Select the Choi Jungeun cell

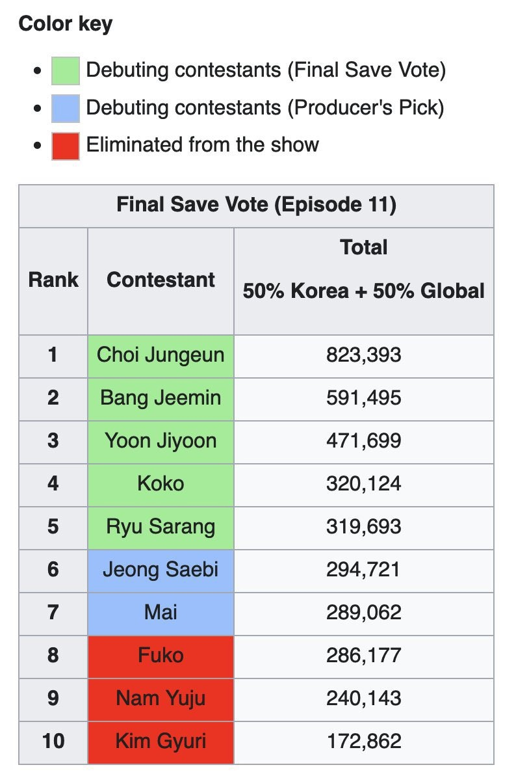161,355
